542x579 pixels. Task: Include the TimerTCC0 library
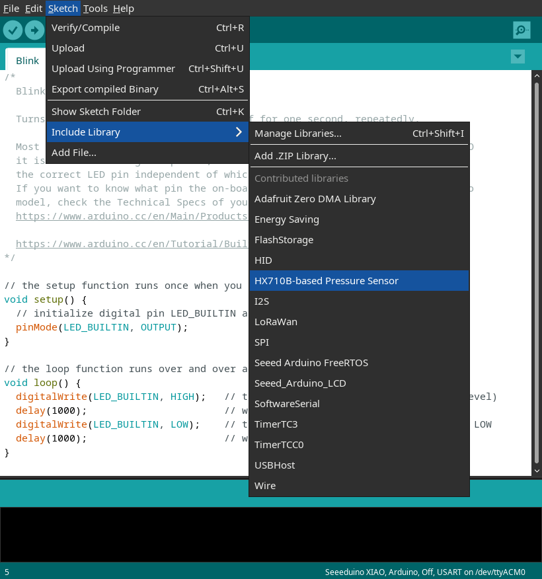(359, 445)
